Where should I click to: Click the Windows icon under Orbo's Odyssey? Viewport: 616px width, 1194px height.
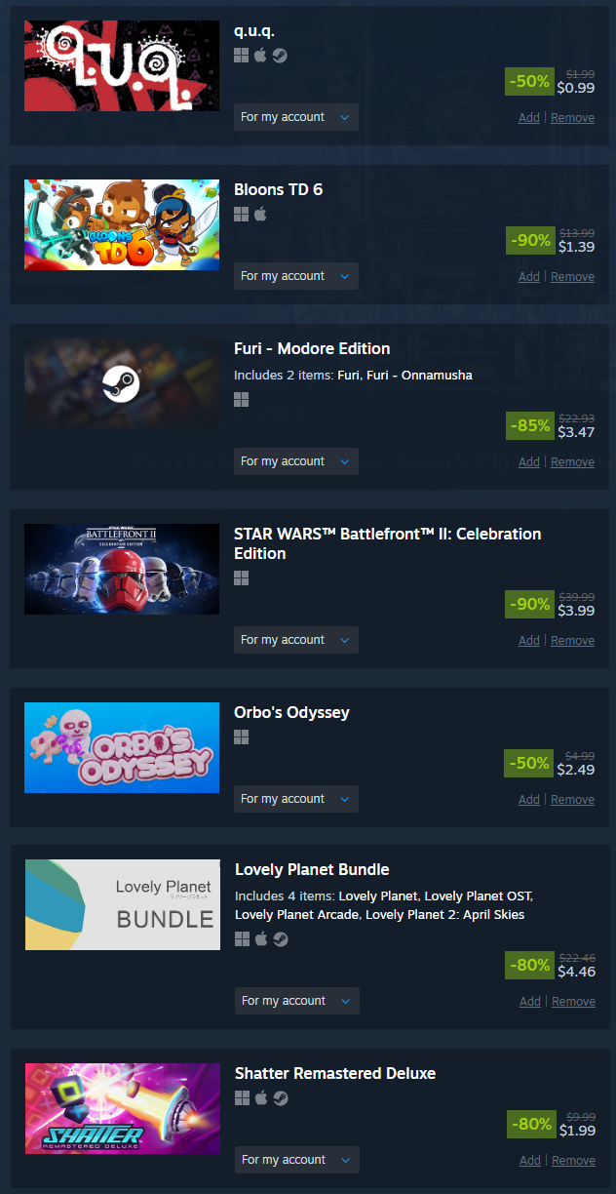pyautogui.click(x=242, y=737)
